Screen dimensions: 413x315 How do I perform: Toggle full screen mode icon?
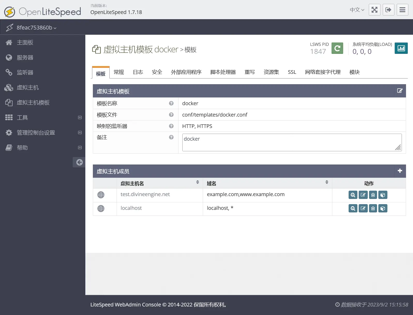(x=374, y=10)
